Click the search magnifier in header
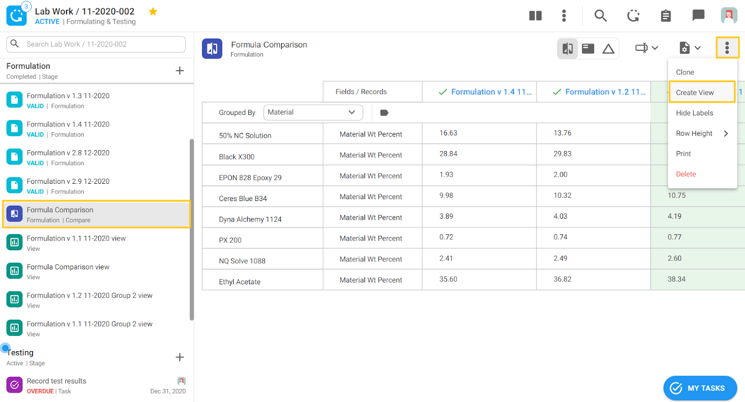Viewport: 745px width, 402px height. [601, 16]
